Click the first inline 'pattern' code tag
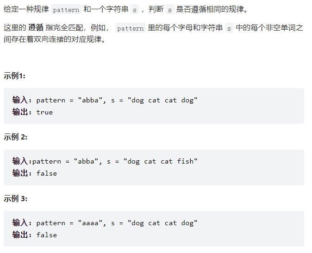Image resolution: width=312 pixels, height=253 pixels. [66, 9]
